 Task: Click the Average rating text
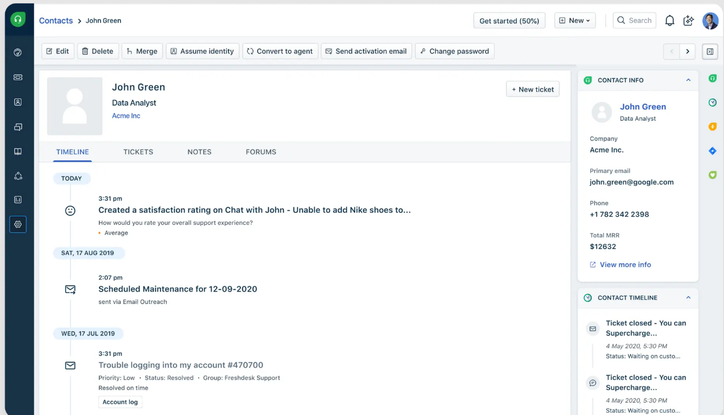coord(116,233)
